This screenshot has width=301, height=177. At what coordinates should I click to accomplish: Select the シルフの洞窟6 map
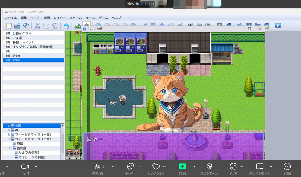point(29,153)
